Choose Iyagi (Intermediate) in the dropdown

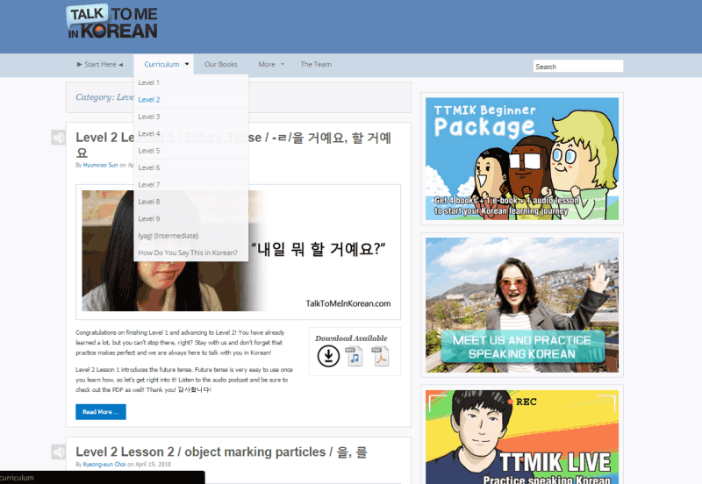191,236
